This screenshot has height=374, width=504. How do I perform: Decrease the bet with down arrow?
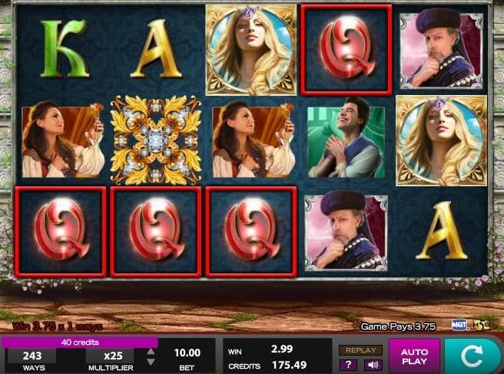tap(151, 362)
